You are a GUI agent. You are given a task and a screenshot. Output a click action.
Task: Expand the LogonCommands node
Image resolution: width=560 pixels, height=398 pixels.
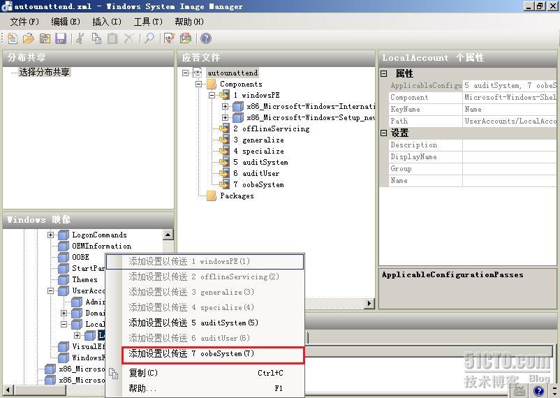[50, 235]
